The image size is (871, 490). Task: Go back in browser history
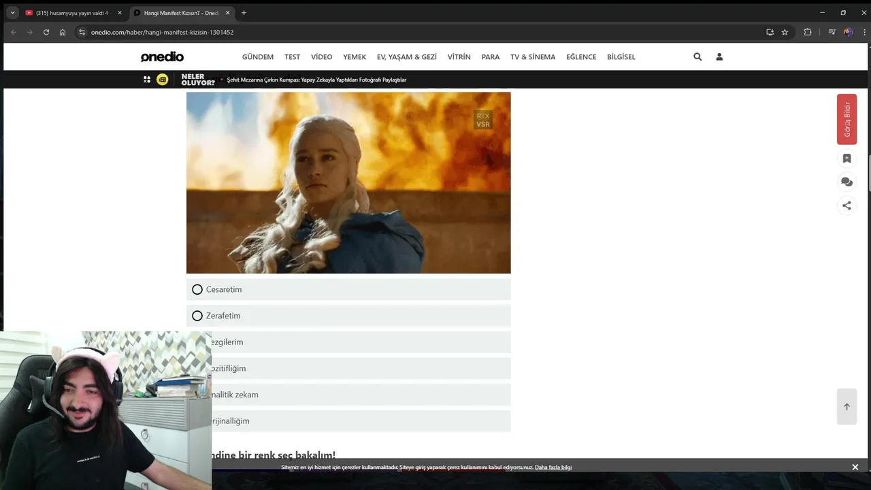pyautogui.click(x=14, y=32)
